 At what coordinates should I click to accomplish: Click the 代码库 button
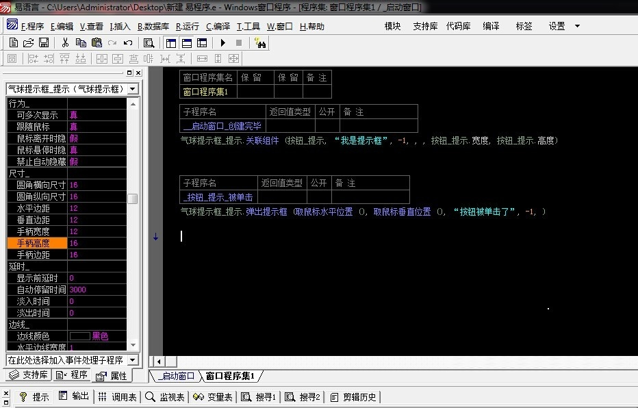point(458,26)
